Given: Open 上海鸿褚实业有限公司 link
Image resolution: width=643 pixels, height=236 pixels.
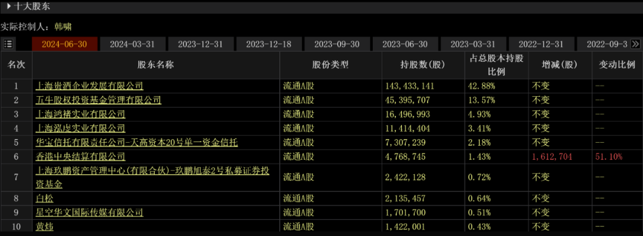Looking at the screenshot, I should 81,114.
